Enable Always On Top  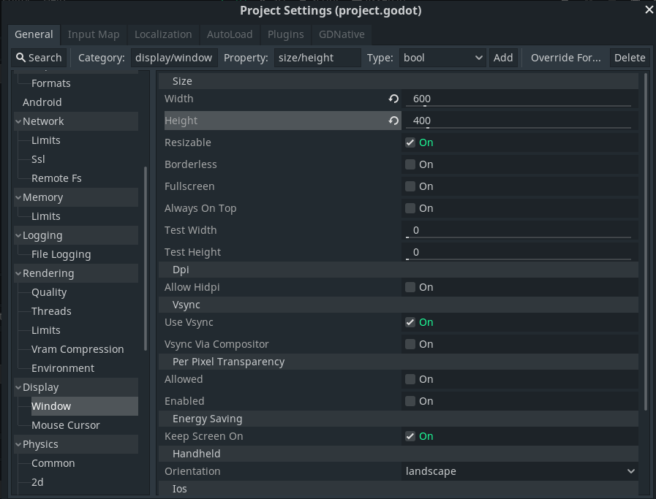pyautogui.click(x=410, y=208)
